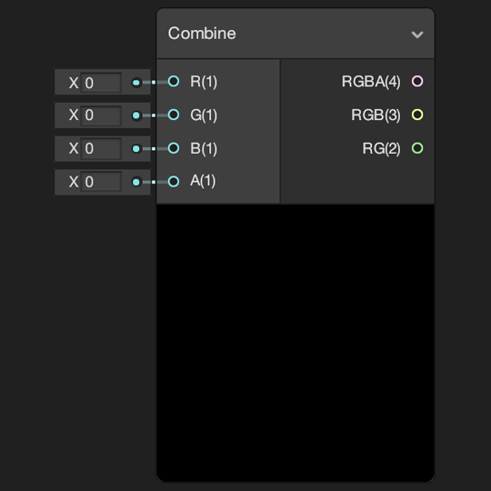This screenshot has width=491, height=491.
Task: Click the A(1) input port circle
Action: click(174, 182)
